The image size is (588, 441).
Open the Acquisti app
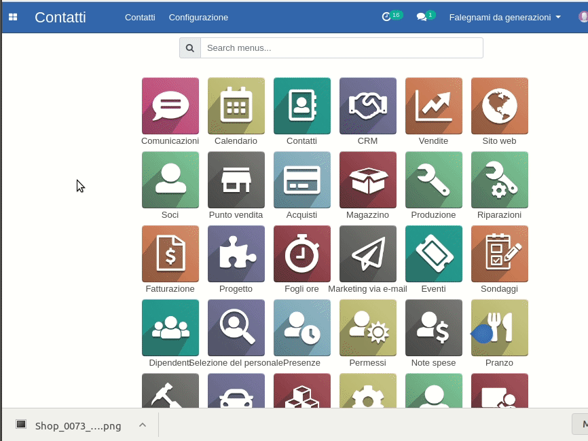pos(302,180)
